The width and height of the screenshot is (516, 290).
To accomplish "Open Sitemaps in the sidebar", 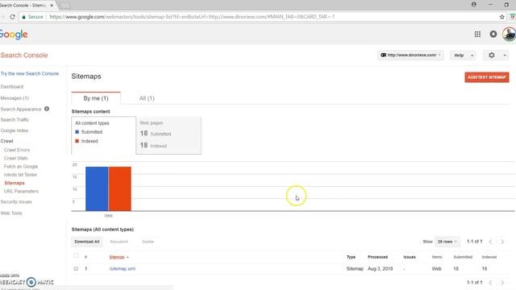I will [x=15, y=183].
